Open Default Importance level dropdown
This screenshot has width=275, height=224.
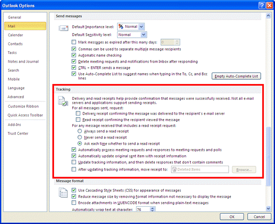(x=142, y=27)
